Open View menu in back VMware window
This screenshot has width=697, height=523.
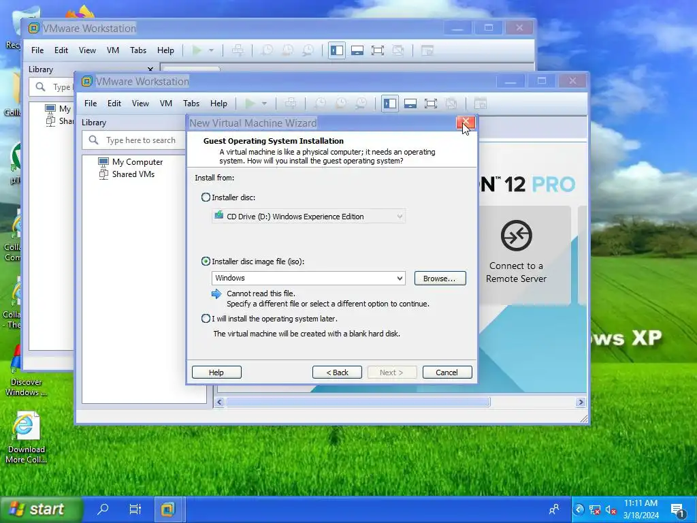point(88,50)
